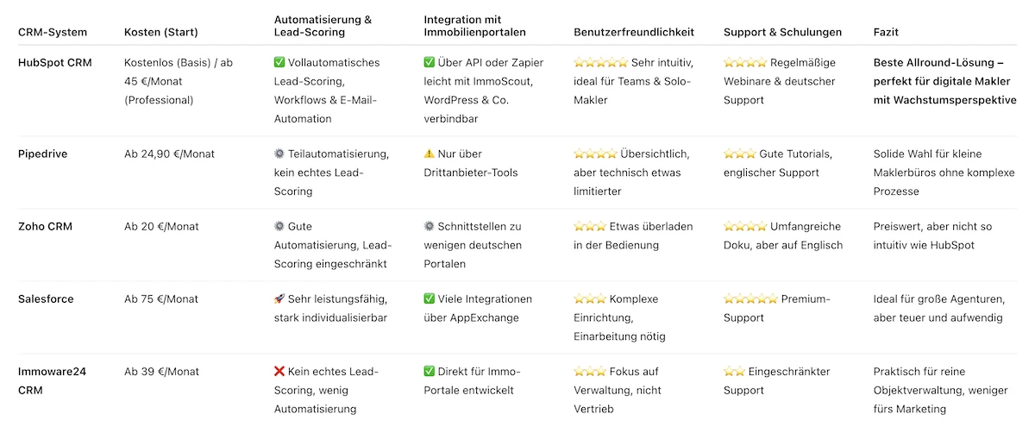Click the gear icon beside Schnittstellen zu wenigen
This screenshot has height=433, width=1035.
[430, 227]
